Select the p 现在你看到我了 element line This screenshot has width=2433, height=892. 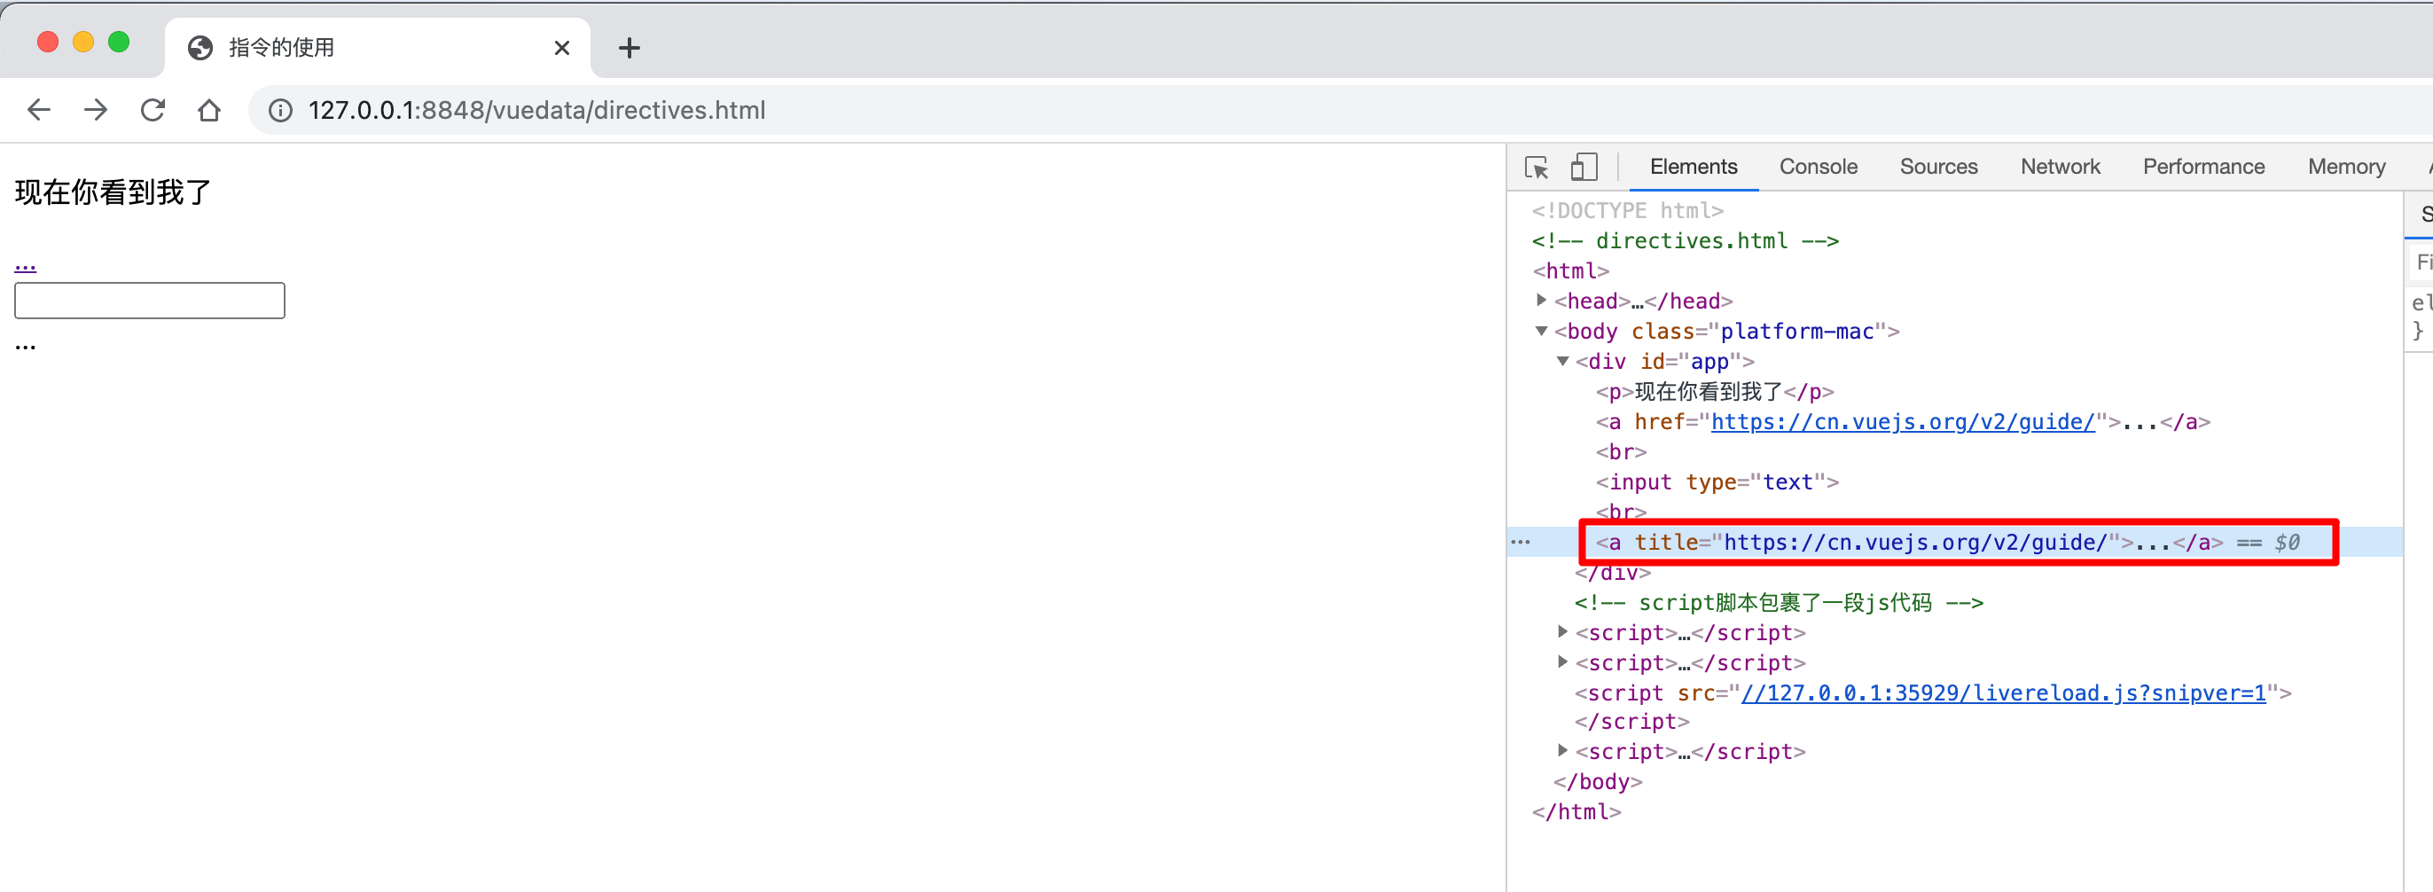[1714, 391]
